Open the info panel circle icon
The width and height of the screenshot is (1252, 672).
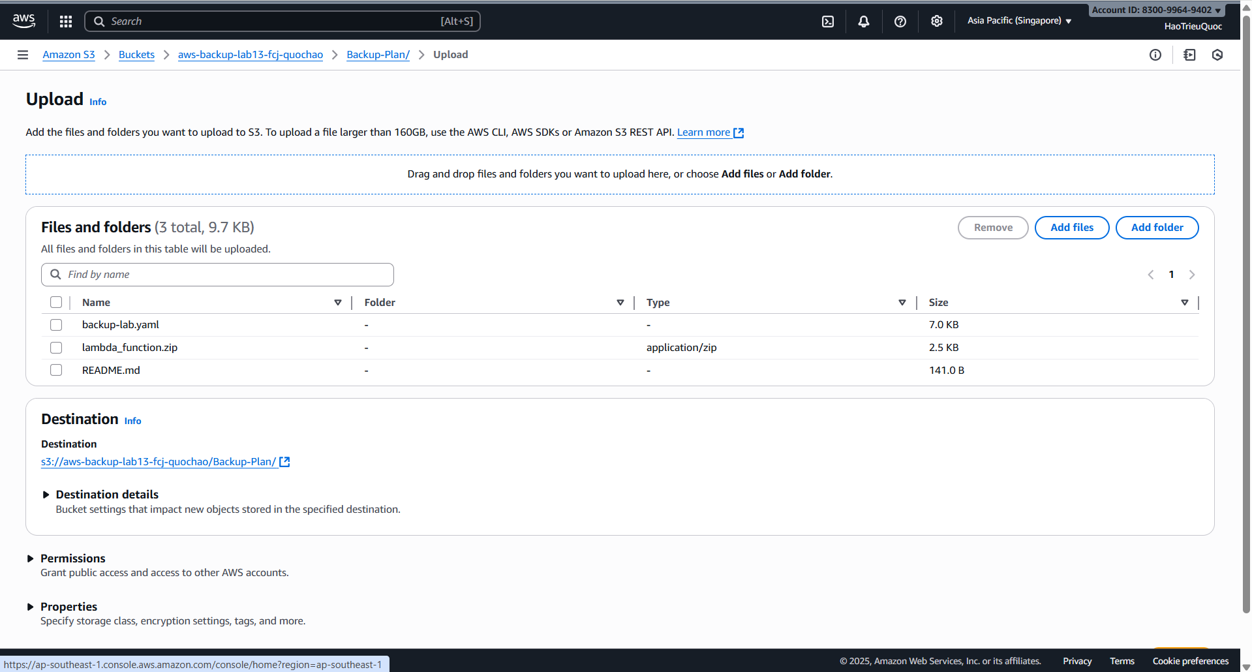click(1155, 55)
